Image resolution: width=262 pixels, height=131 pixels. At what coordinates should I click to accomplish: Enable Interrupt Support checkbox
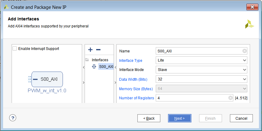pyautogui.click(x=15, y=48)
